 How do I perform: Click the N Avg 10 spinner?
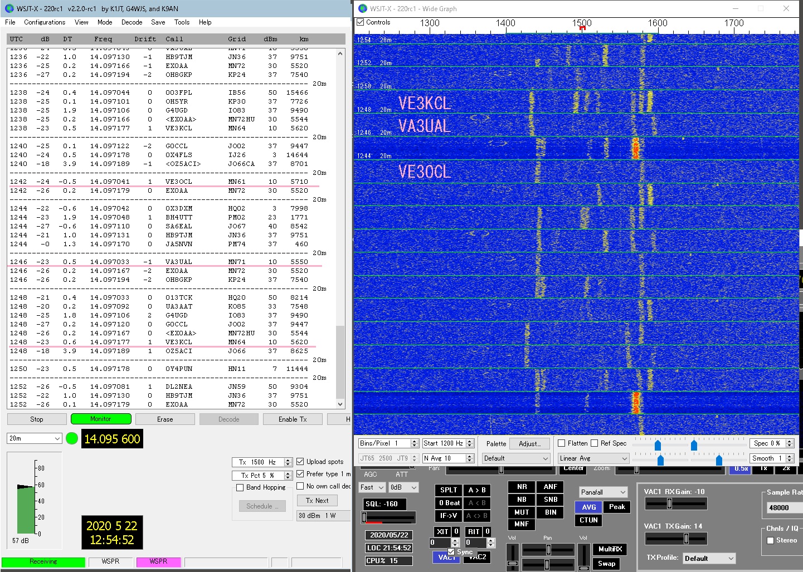pyautogui.click(x=448, y=458)
